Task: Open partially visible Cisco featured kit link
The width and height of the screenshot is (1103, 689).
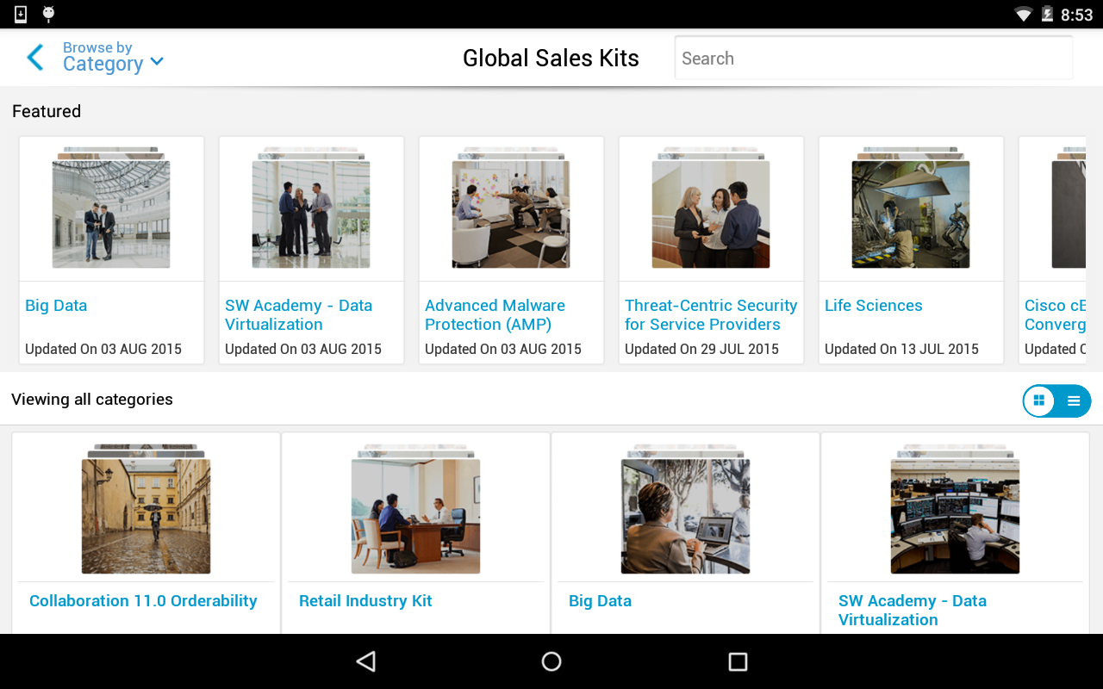Action: point(1055,315)
